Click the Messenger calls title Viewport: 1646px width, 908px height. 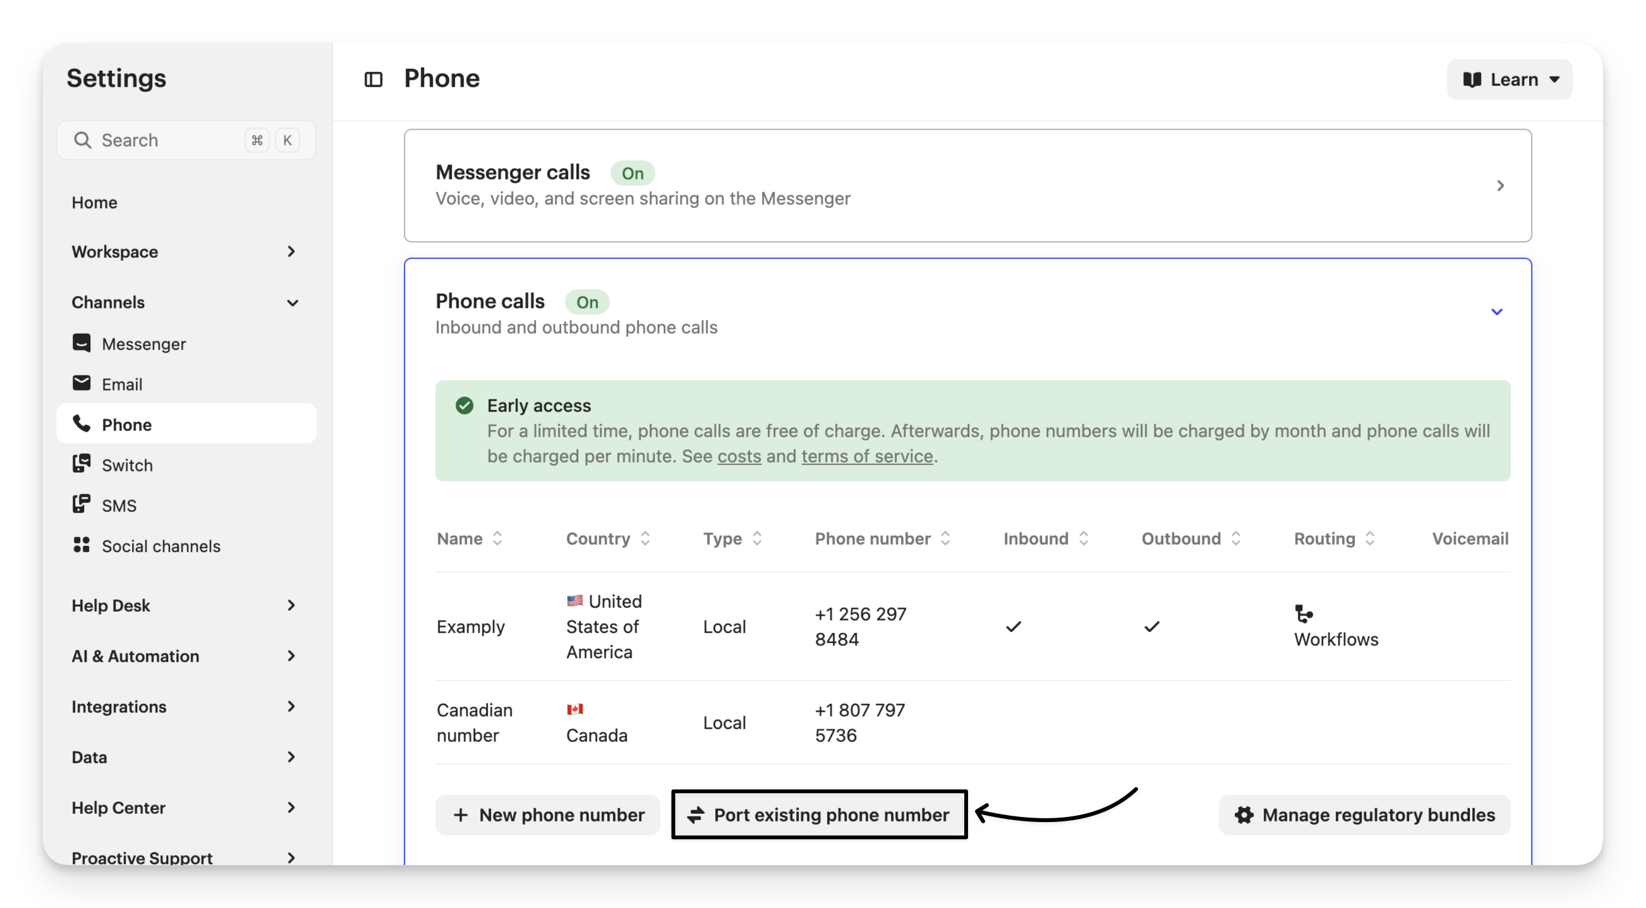[512, 172]
